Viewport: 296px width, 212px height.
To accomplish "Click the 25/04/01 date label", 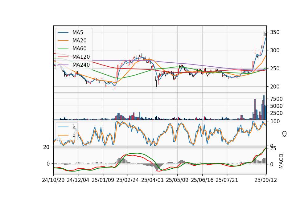I will click(153, 180).
